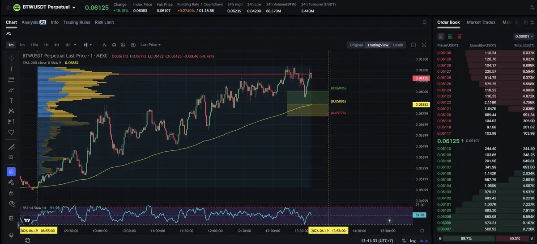The width and height of the screenshot is (537, 244).
Task: Click ask price 0.06130 in order book
Action: 444,53
